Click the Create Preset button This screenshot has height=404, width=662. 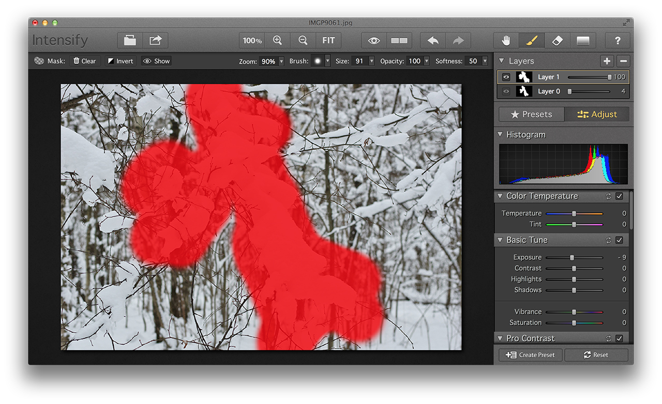click(531, 355)
